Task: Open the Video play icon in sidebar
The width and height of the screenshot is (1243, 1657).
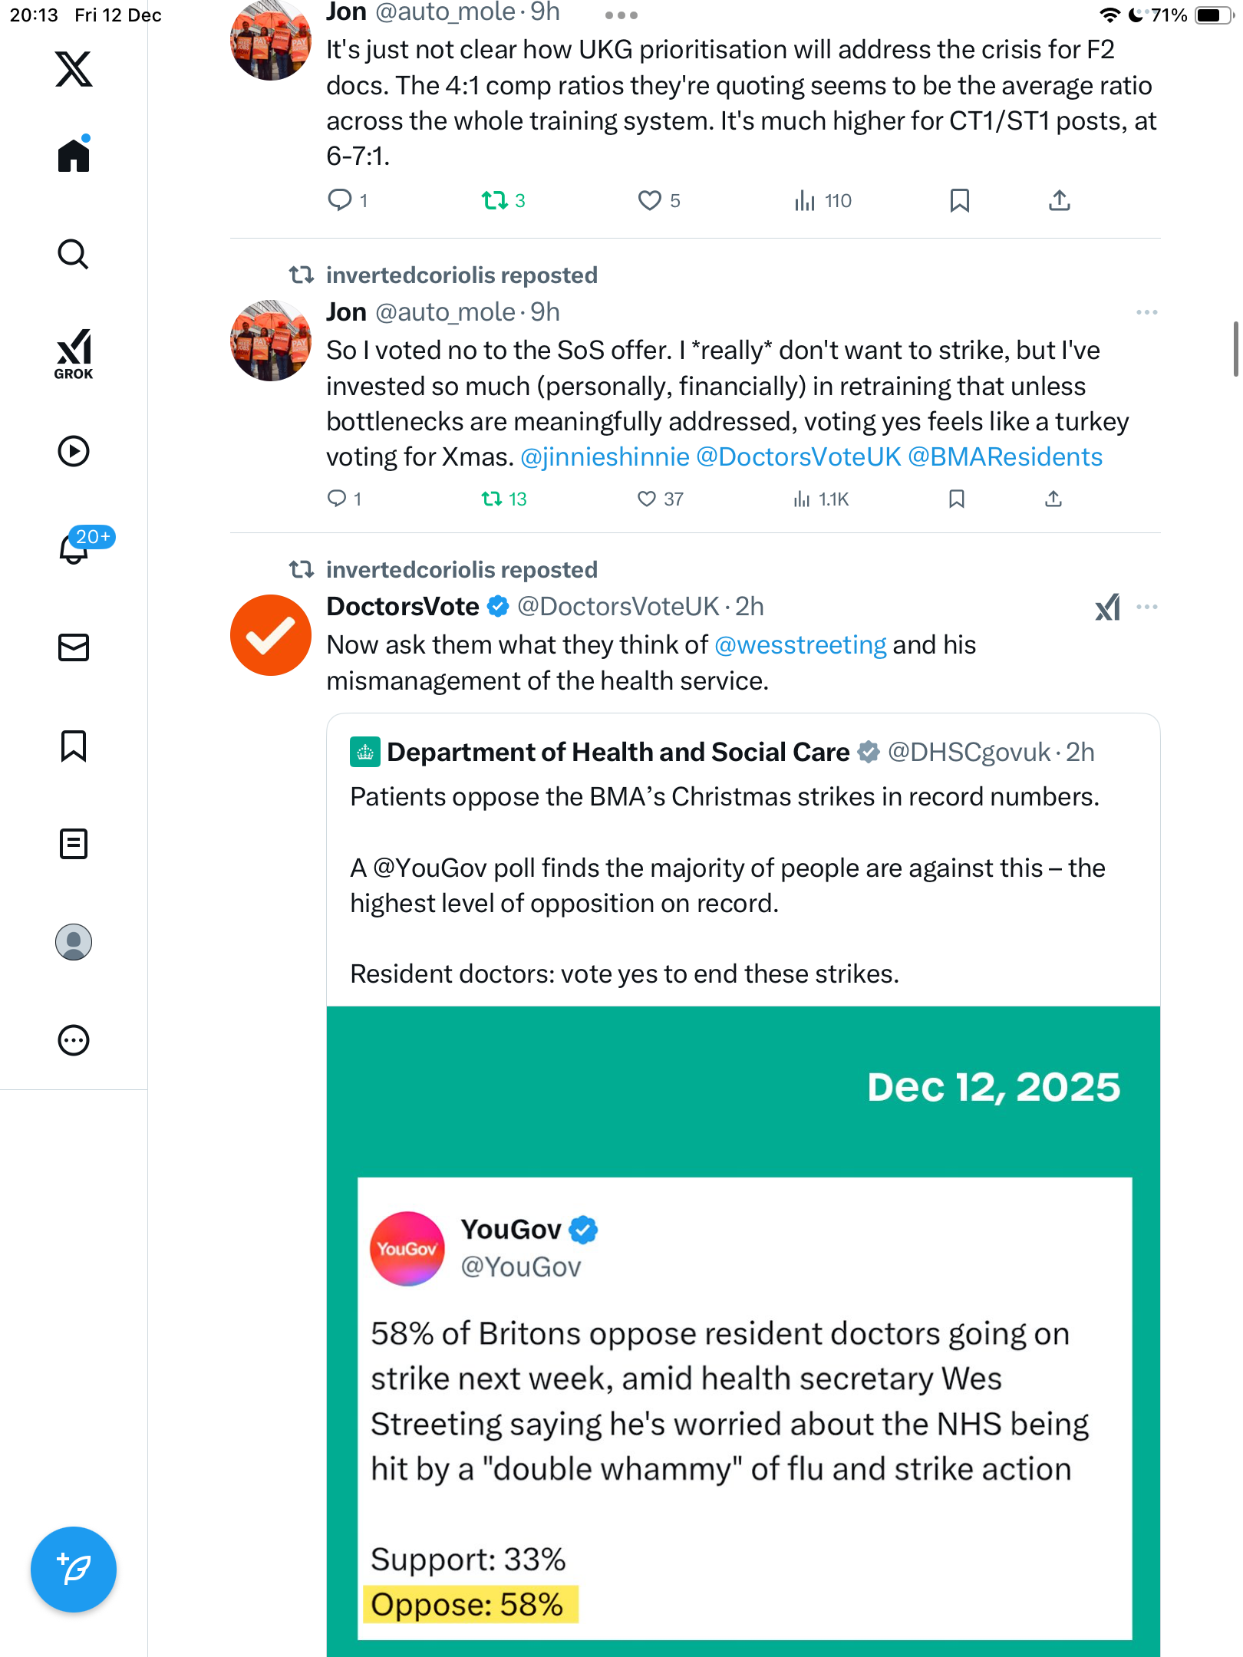Action: [74, 451]
